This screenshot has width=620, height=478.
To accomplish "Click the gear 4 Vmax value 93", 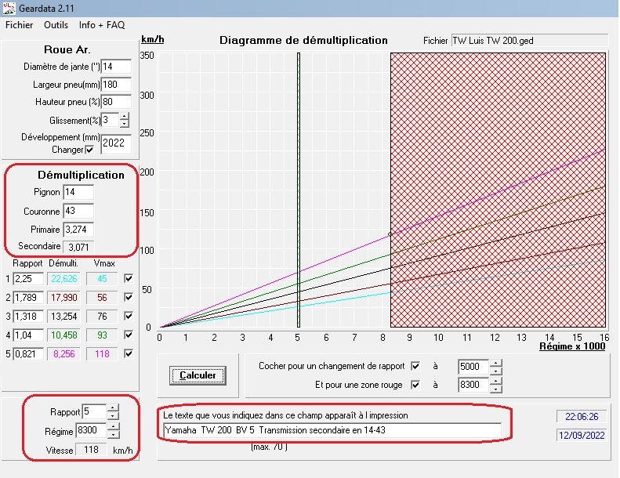I will coord(102,335).
